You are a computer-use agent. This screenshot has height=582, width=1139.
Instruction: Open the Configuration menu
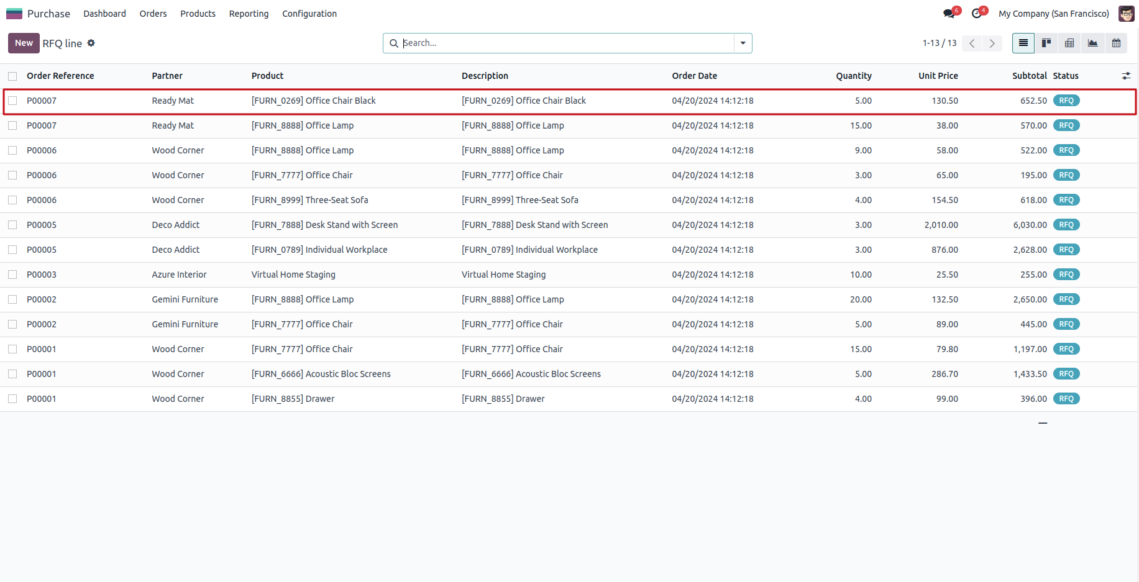click(x=309, y=14)
